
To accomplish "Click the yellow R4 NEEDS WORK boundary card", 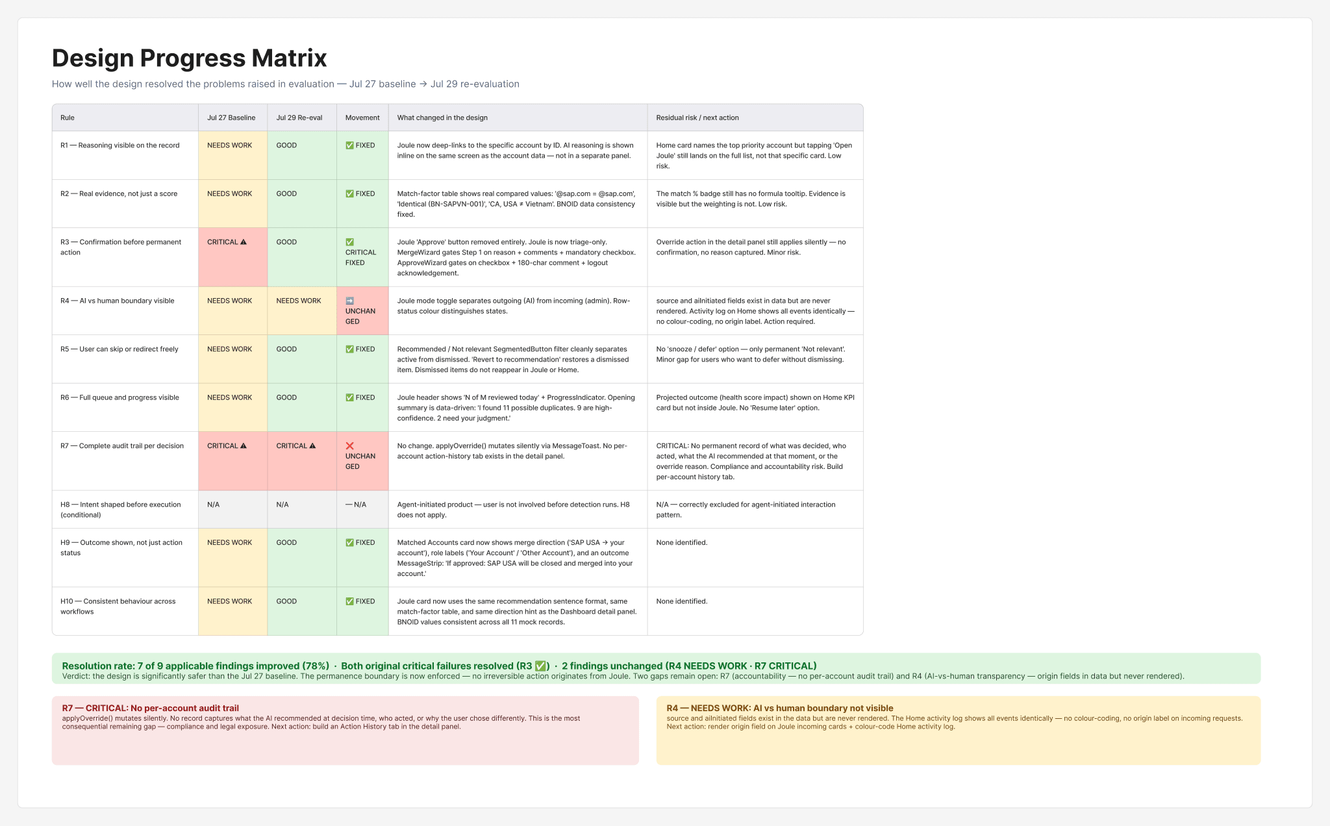I will pos(959,731).
